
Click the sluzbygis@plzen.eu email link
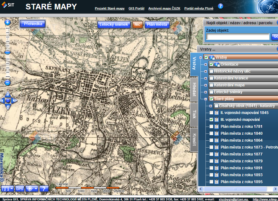pyautogui.click(x=234, y=199)
